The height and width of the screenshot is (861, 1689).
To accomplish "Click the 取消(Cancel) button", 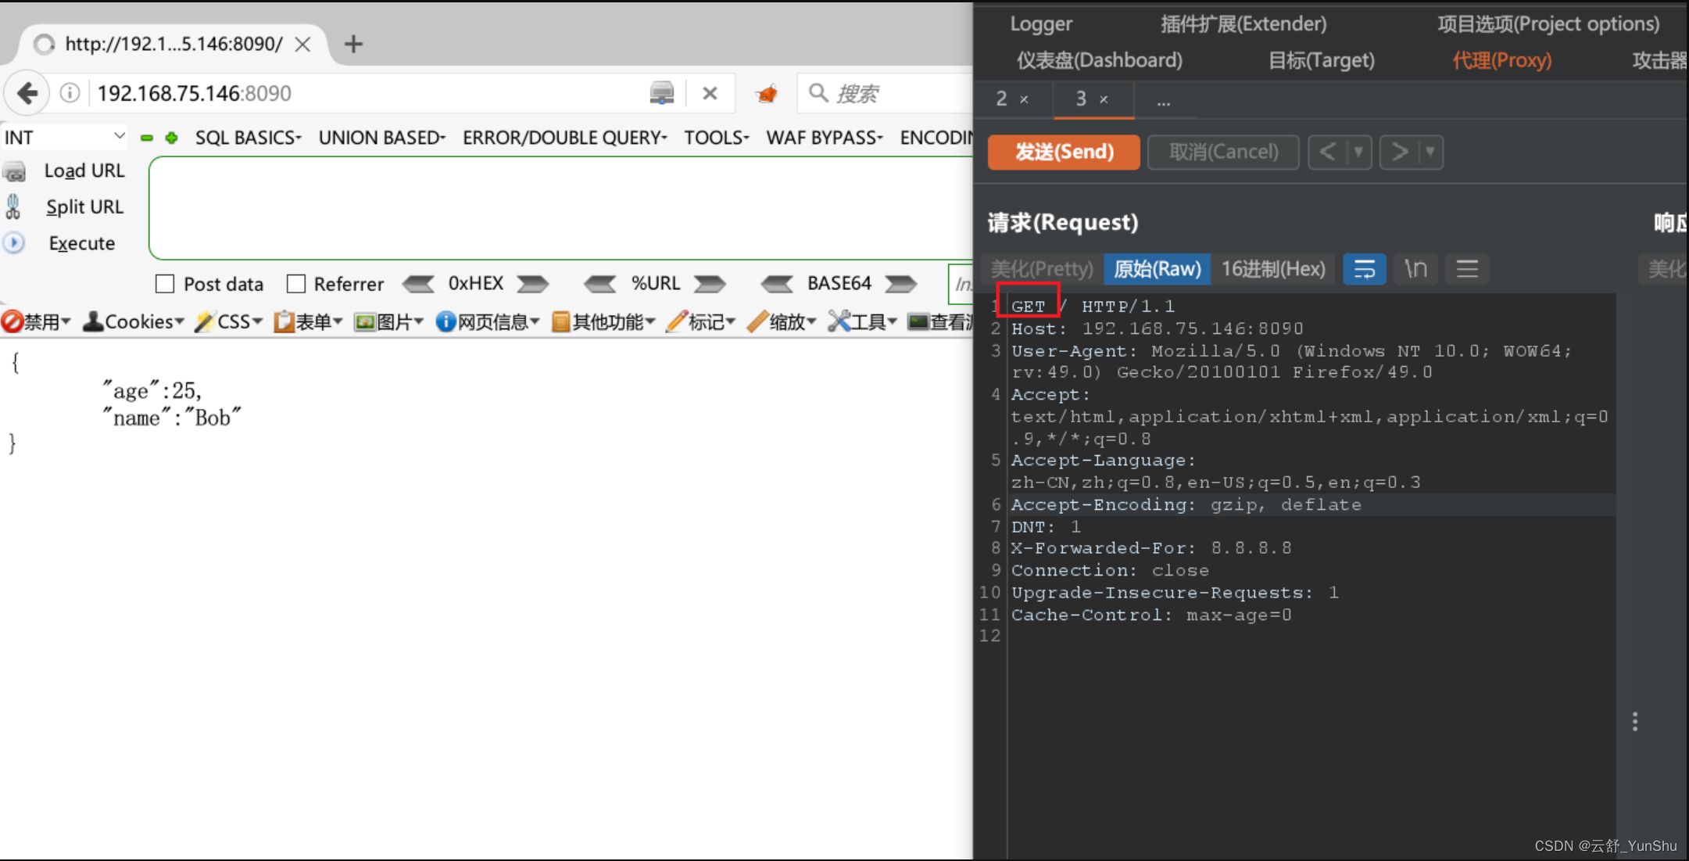I will pyautogui.click(x=1223, y=152).
